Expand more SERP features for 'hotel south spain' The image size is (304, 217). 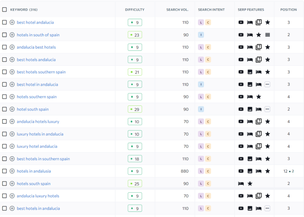(x=267, y=109)
